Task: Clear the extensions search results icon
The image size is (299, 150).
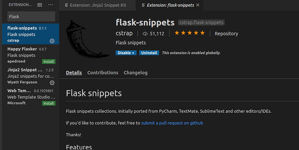Action: click(x=40, y=5)
